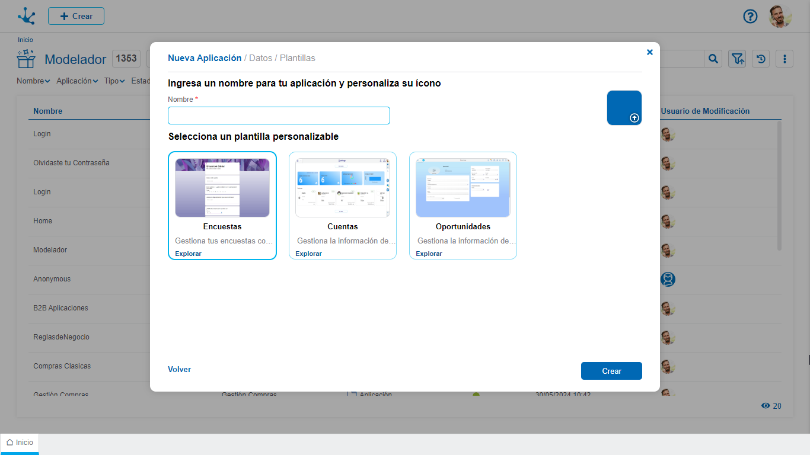
Task: Click the restore history icon
Action: [x=761, y=59]
